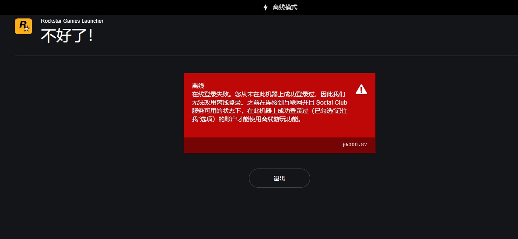The height and width of the screenshot is (239, 518).
Task: Click the error code #6000.87
Action: pos(354,144)
